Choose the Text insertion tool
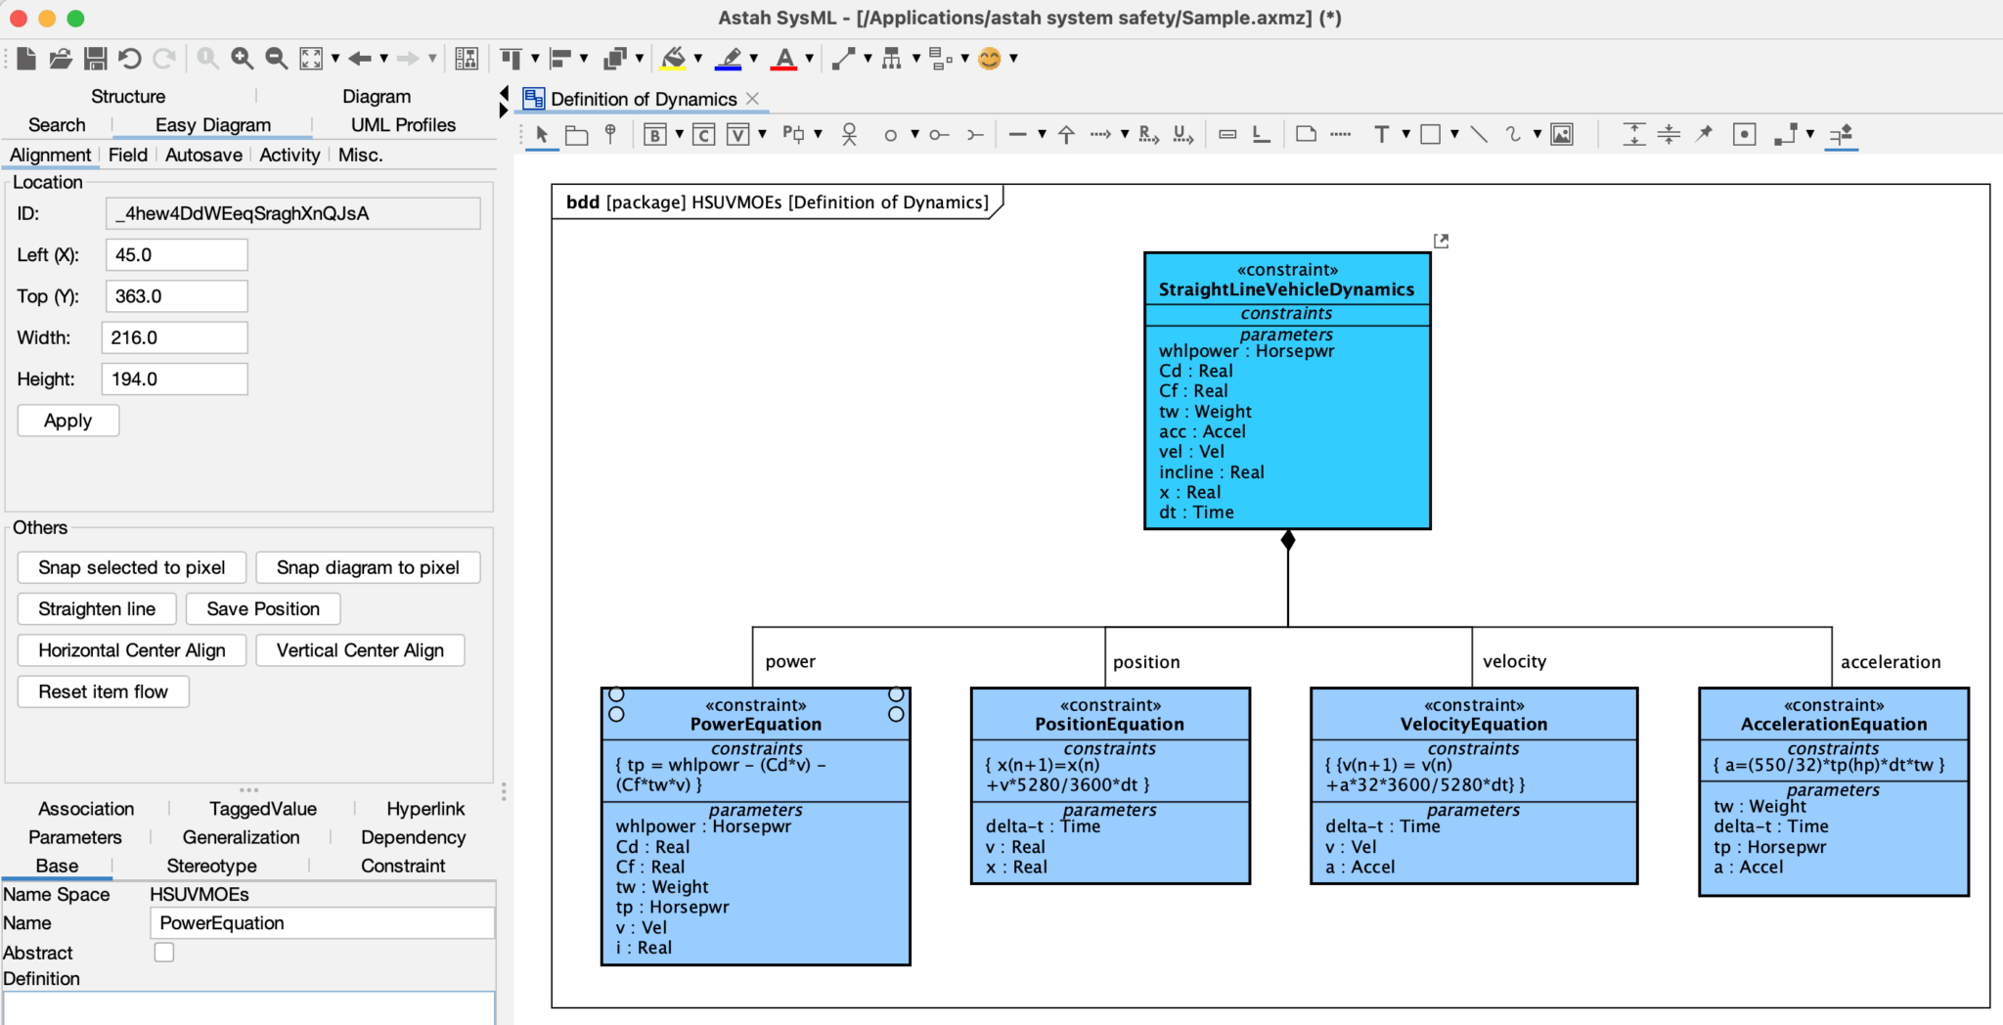The width and height of the screenshot is (2003, 1025). [x=1382, y=134]
